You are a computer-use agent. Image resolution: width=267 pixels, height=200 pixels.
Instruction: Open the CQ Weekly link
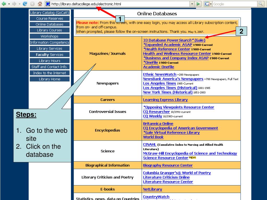(153, 116)
